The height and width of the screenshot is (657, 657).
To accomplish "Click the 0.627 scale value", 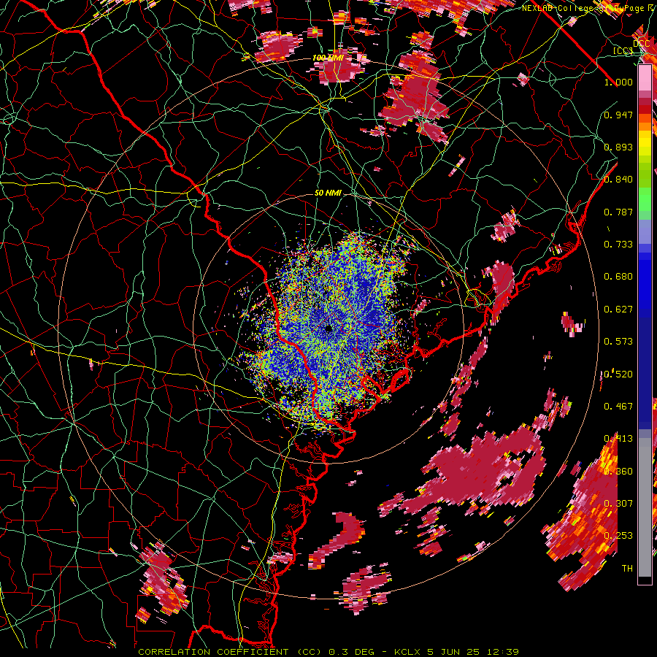I will tap(618, 310).
